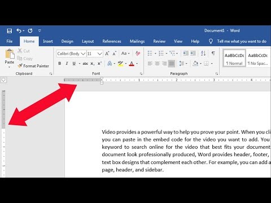Click the Copy button
Screen dimensions: 271x203
coord(25,59)
